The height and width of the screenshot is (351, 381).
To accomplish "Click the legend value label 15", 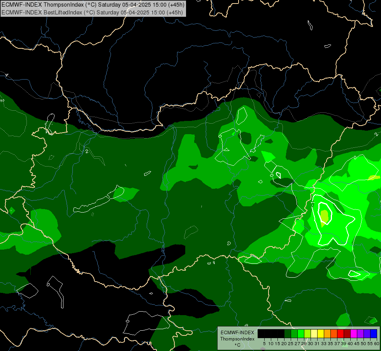I will [277, 344].
